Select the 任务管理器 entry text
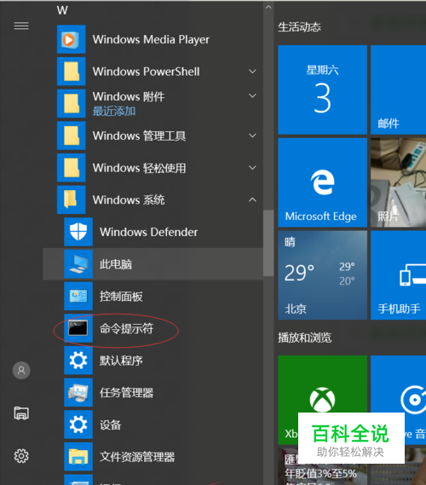The image size is (426, 485). (126, 393)
